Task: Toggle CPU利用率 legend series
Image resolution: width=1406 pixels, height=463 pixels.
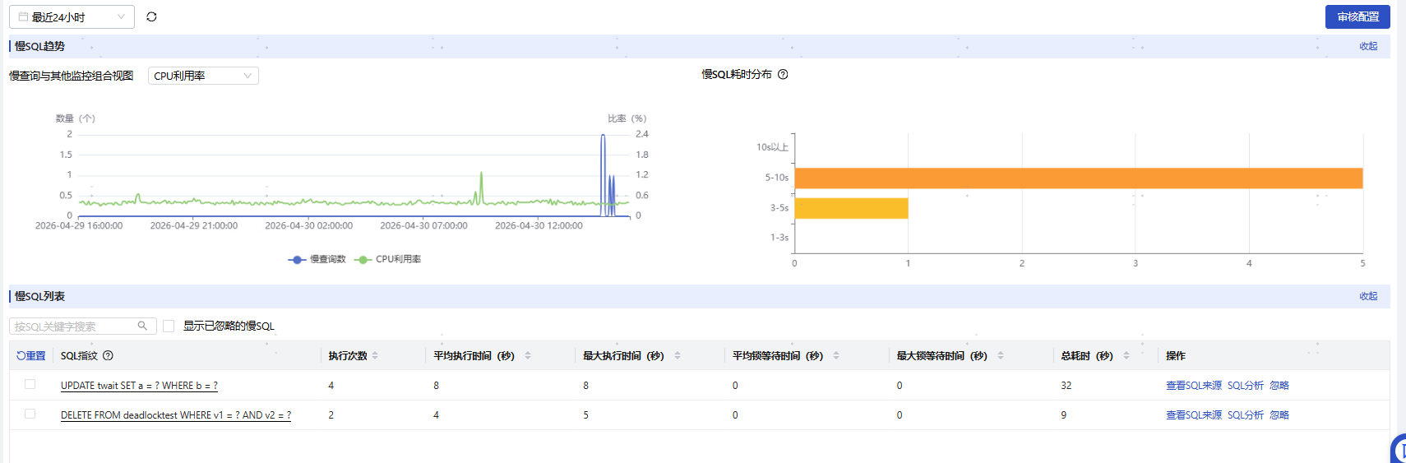Action: tap(388, 259)
